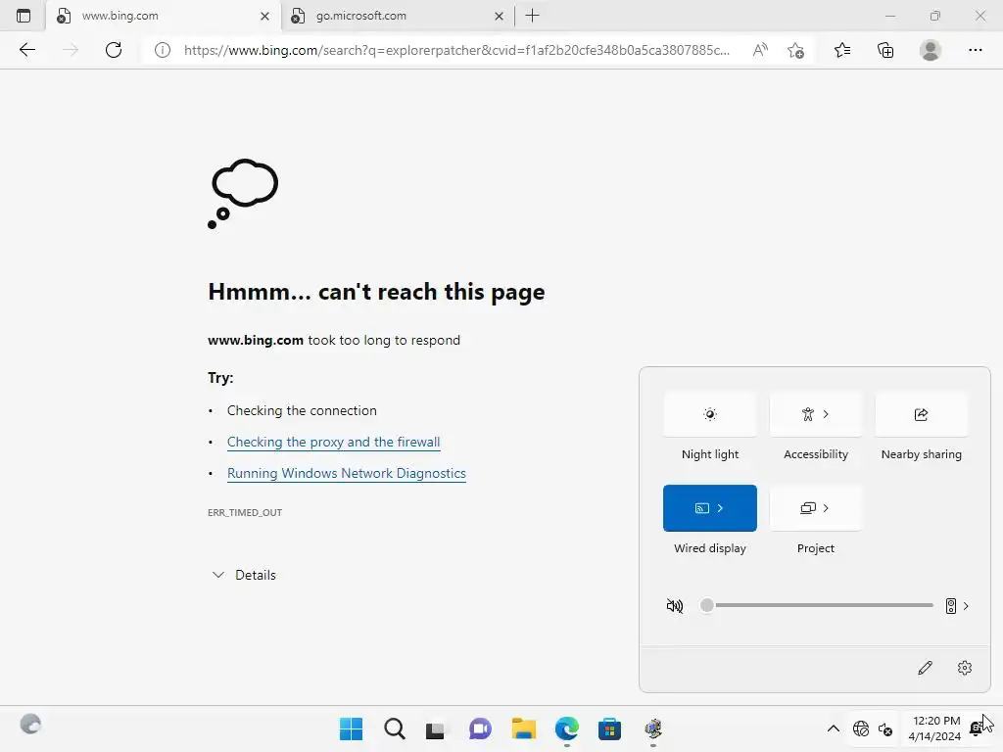Close the go.microsoft.com tab
This screenshot has height=752, width=1003.
[x=499, y=16]
